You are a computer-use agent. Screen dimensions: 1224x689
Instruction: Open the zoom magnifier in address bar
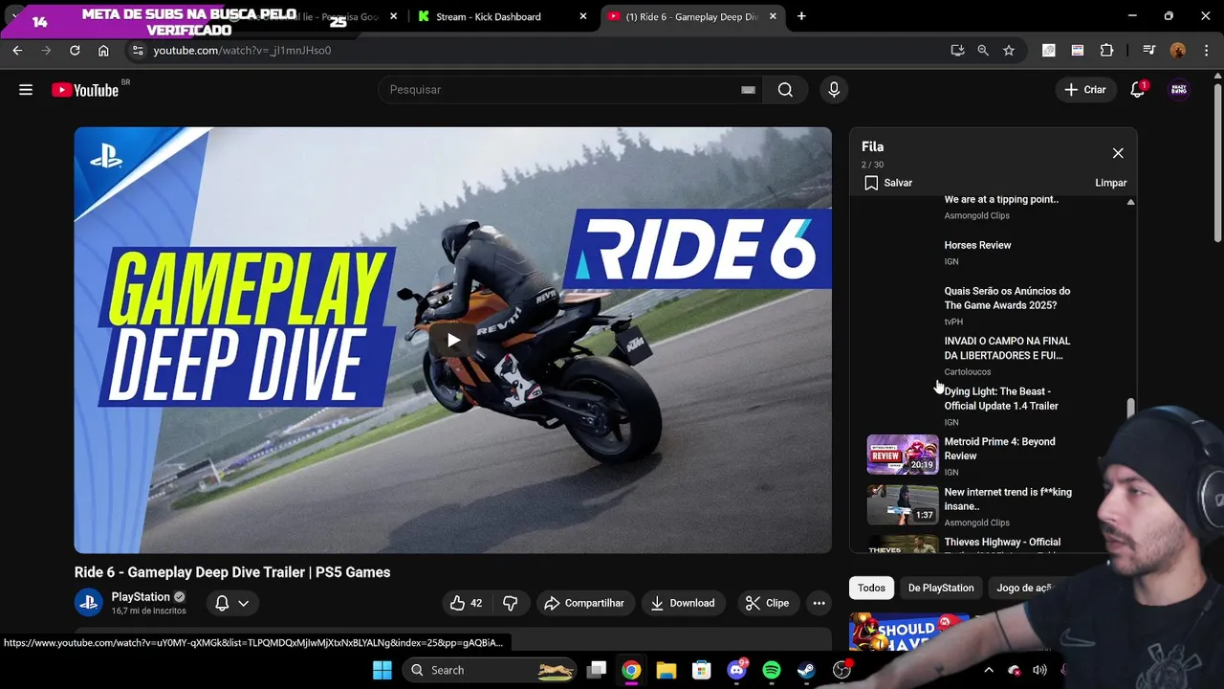[983, 51]
